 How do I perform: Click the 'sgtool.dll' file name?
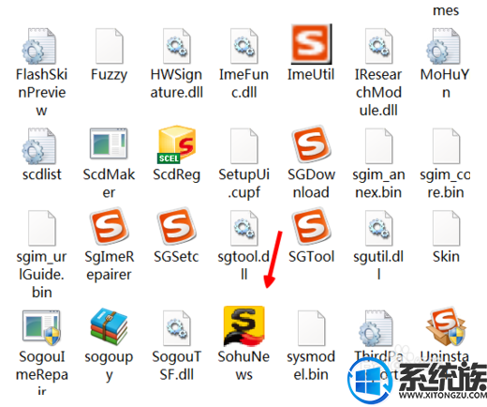[x=243, y=265]
